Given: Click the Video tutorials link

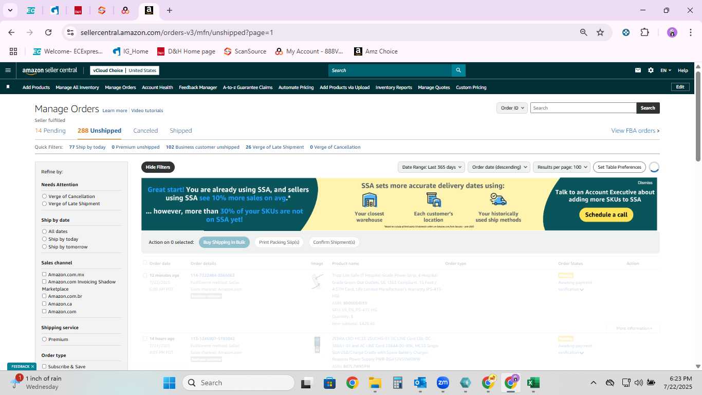Looking at the screenshot, I should [147, 111].
